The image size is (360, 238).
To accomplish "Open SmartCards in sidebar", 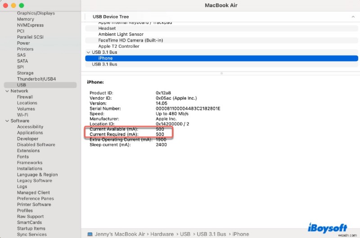I will [x=29, y=222].
